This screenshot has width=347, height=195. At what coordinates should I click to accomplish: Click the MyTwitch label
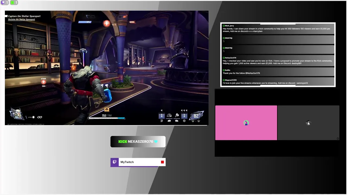pos(127,162)
